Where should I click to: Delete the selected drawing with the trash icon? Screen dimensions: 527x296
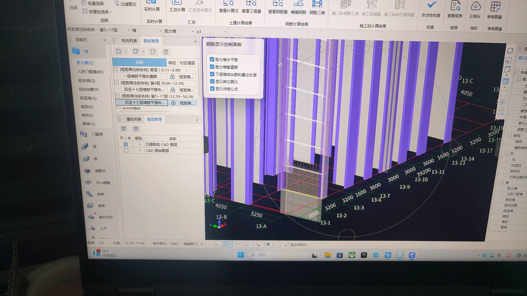point(166,52)
